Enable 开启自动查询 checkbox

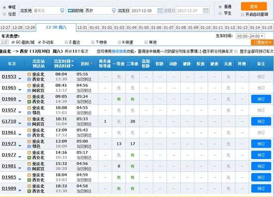(242, 14)
